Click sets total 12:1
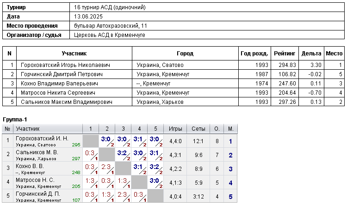This screenshot has width=347, height=205. pos(198,141)
